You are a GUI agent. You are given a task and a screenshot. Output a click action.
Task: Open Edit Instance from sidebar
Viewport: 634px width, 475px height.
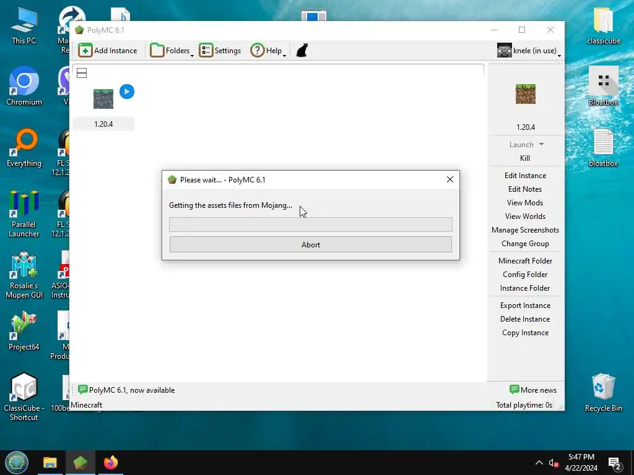[525, 176]
